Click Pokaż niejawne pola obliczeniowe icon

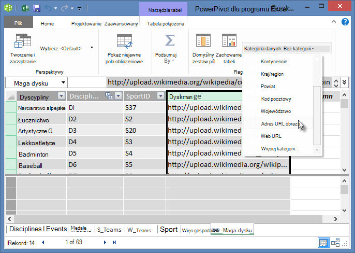click(x=124, y=41)
